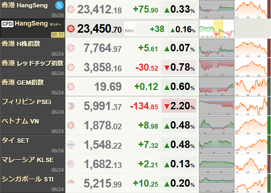Image resolution: width=271 pixels, height=193 pixels.
Task: Click the X (Twitter) icon beside HangSeng
Action: click(59, 5)
